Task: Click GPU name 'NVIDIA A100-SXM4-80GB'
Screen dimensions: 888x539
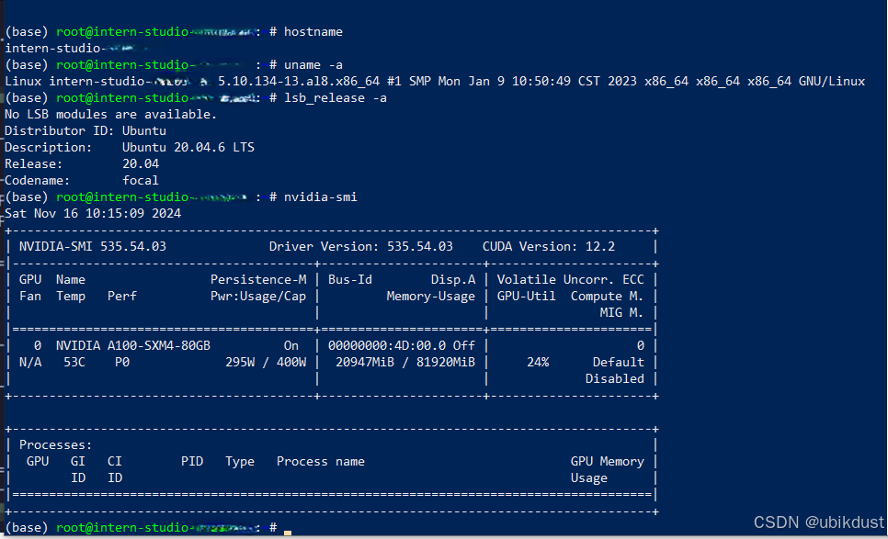Action: tap(133, 345)
